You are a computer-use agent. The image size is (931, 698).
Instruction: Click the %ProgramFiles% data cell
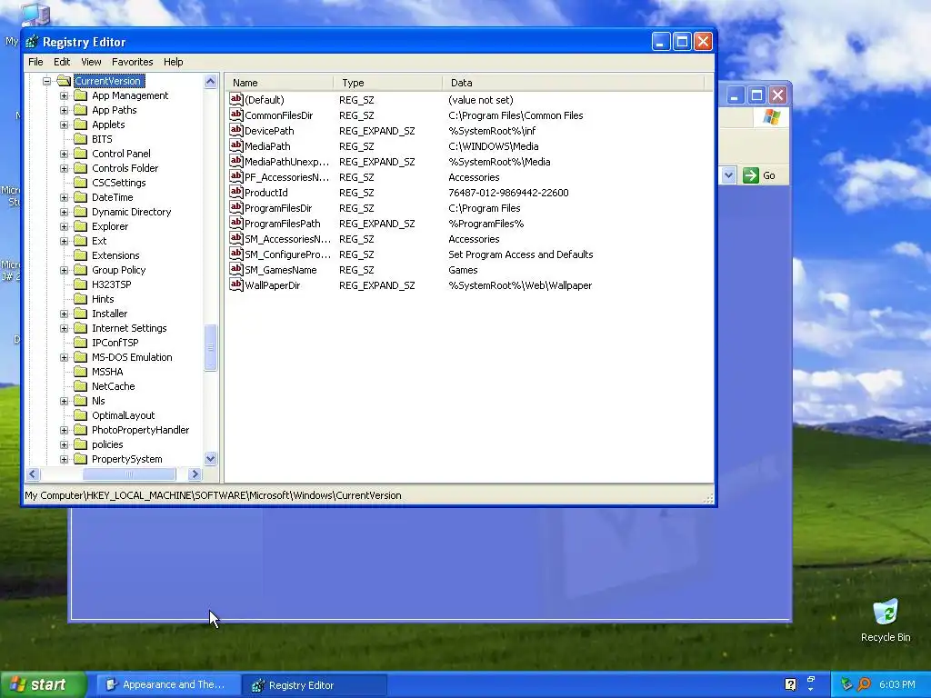(x=486, y=224)
